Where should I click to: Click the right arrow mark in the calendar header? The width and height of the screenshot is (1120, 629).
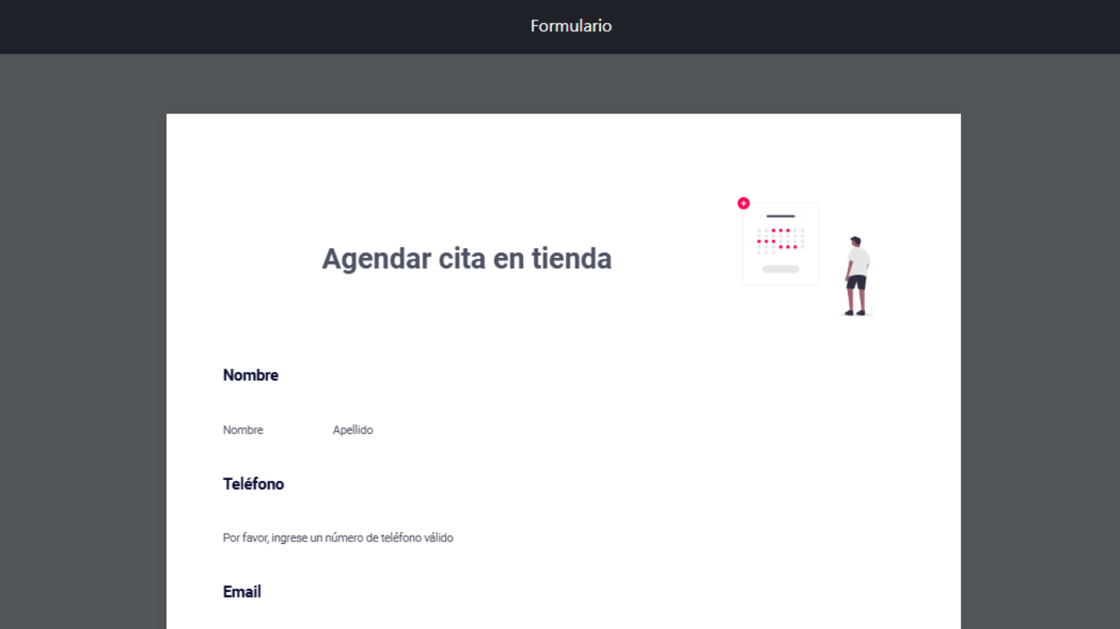pos(800,216)
